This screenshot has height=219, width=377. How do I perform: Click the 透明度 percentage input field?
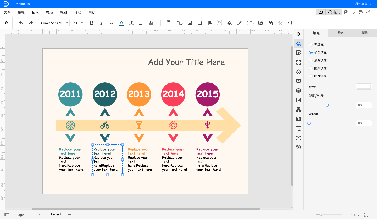pos(364,123)
